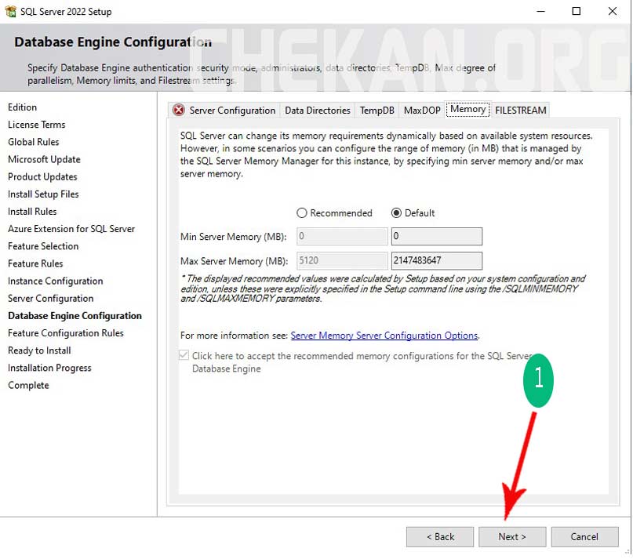Select Instance Configuration step
This screenshot has width=633, height=559.
coord(56,281)
